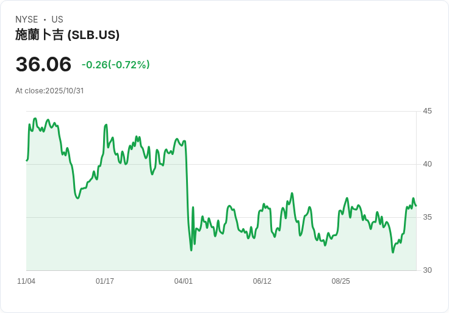Select the 06/12 date on the time axis
The height and width of the screenshot is (313, 449).
point(262,281)
